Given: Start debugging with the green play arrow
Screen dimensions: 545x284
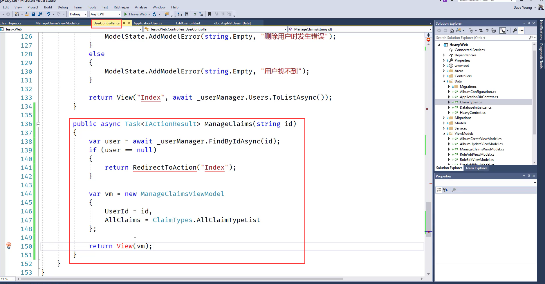Looking at the screenshot, I should pos(125,14).
